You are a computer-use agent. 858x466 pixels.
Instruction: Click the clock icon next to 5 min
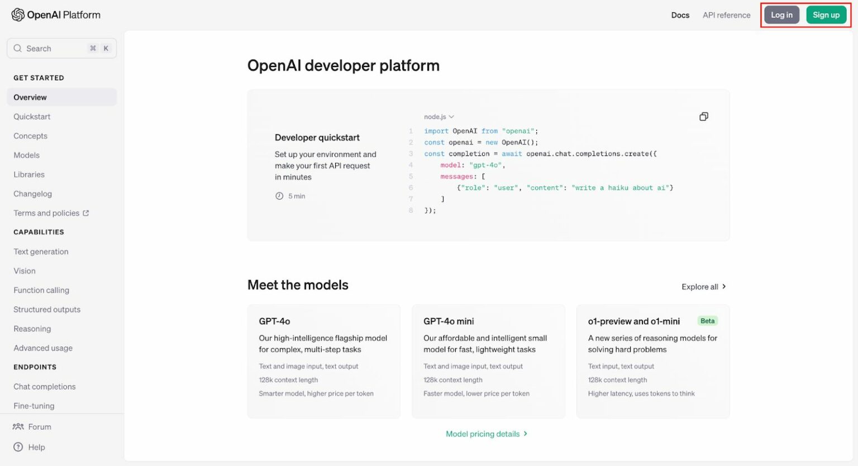pos(278,196)
